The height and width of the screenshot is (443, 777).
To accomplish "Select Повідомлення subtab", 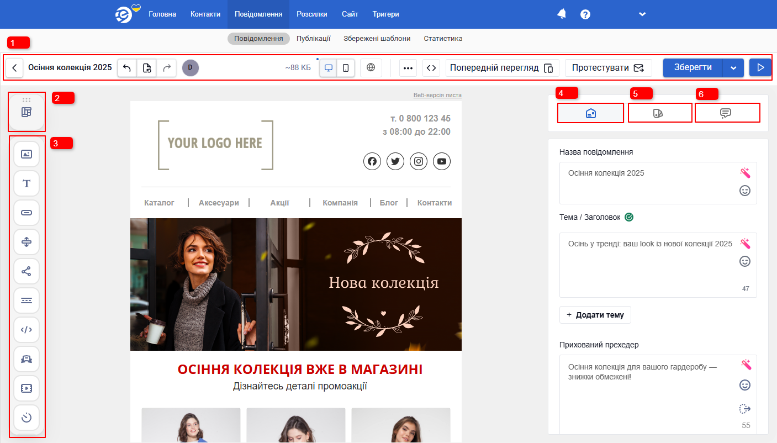I will click(258, 39).
